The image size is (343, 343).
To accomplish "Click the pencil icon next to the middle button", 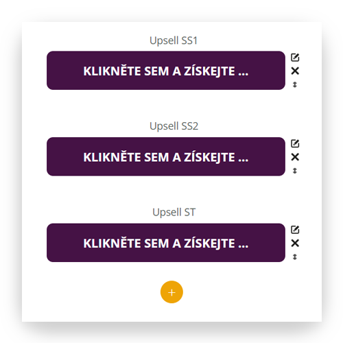I will (295, 143).
